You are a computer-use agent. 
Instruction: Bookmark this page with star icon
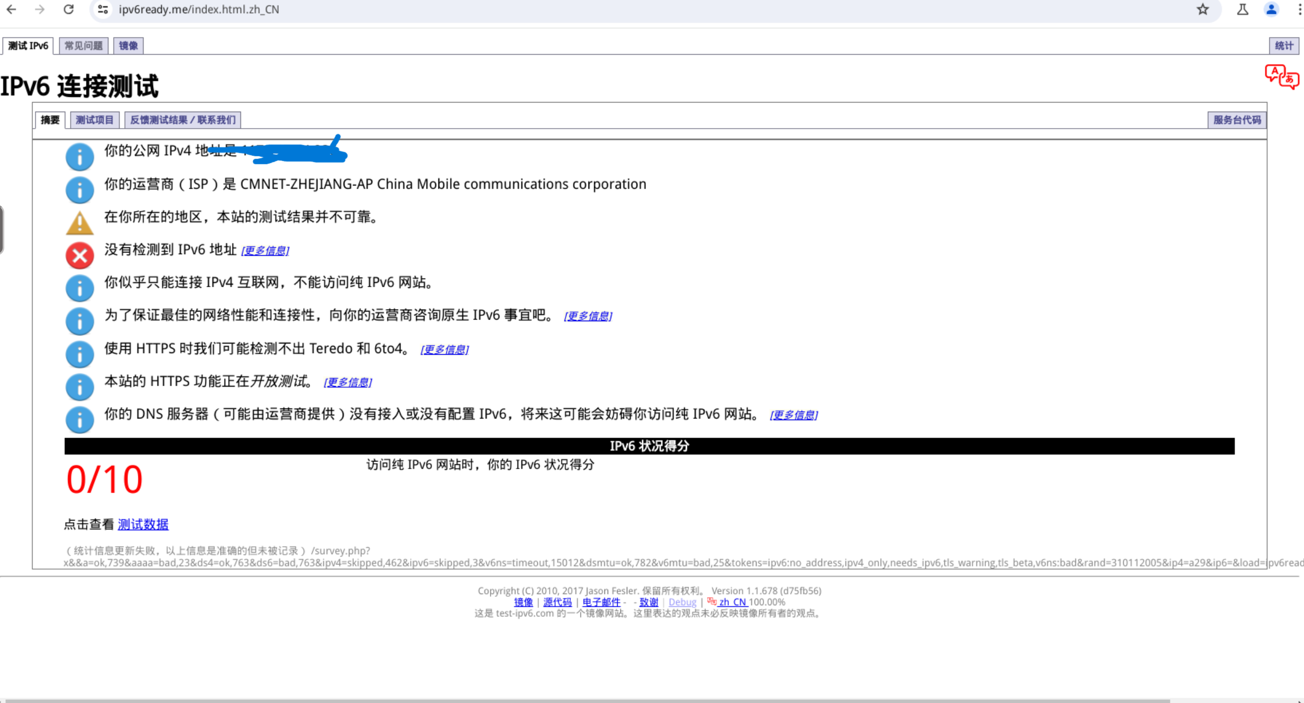(x=1202, y=10)
